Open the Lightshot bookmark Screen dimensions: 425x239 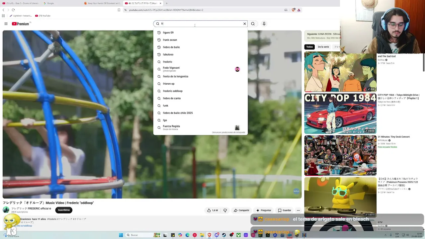click(x=21, y=16)
